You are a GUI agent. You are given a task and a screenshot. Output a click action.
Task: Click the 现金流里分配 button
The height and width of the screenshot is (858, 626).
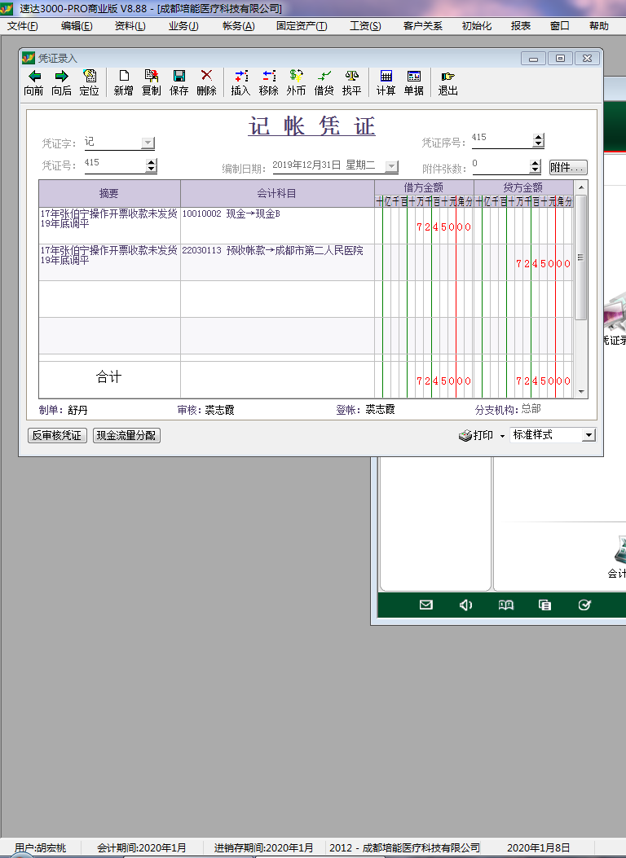pyautogui.click(x=126, y=436)
